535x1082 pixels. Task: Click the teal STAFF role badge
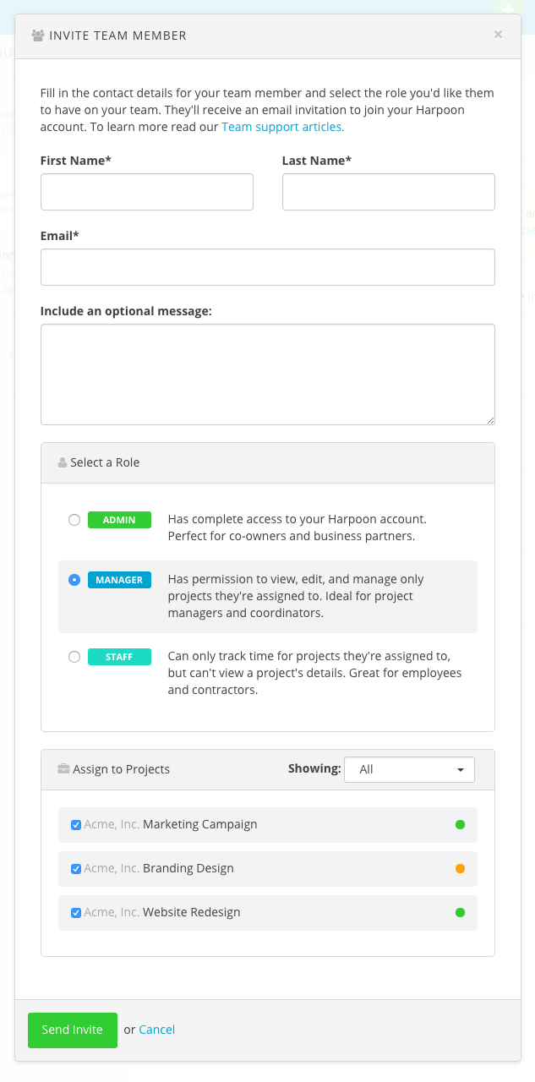[x=119, y=657]
